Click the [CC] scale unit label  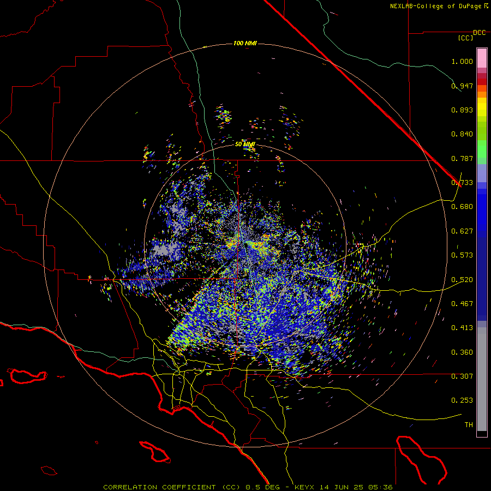(x=466, y=38)
